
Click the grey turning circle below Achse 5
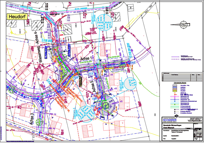(105, 103)
